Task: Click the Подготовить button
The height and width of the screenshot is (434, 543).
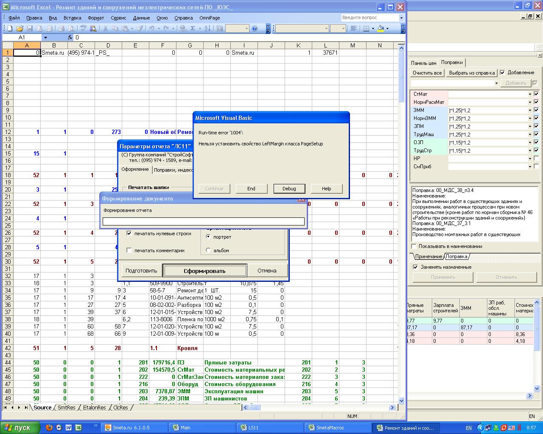Action: [141, 271]
